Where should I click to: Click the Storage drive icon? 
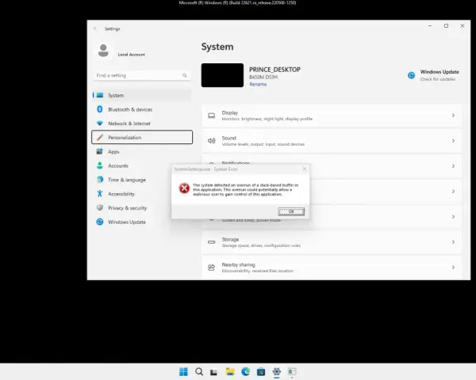[x=212, y=242]
